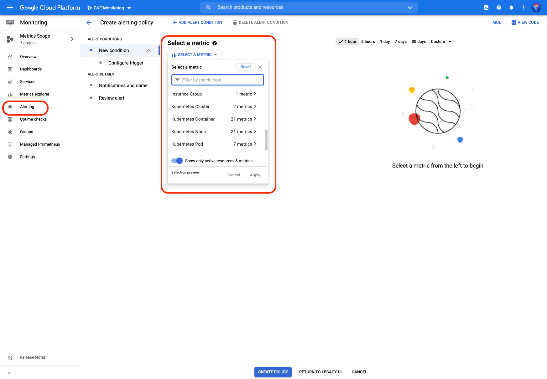This screenshot has width=547, height=379.
Task: Click the Metrics Scope hexagon icon
Action: click(10, 39)
